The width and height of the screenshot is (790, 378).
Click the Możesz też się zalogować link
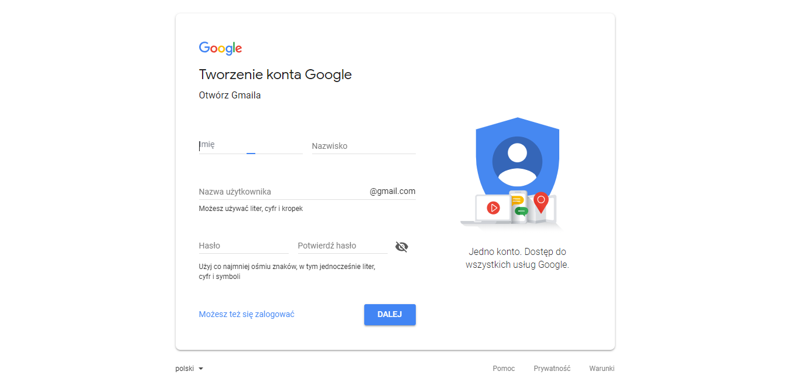(x=247, y=314)
